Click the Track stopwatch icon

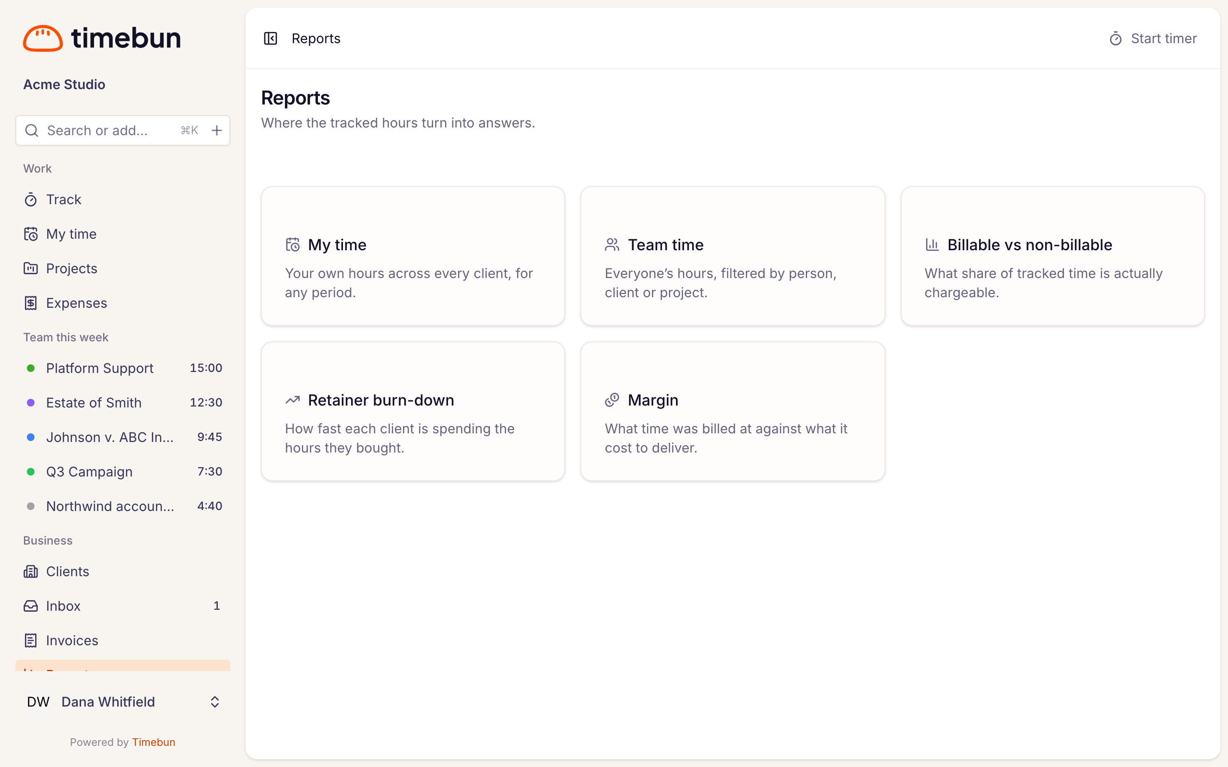pos(30,199)
